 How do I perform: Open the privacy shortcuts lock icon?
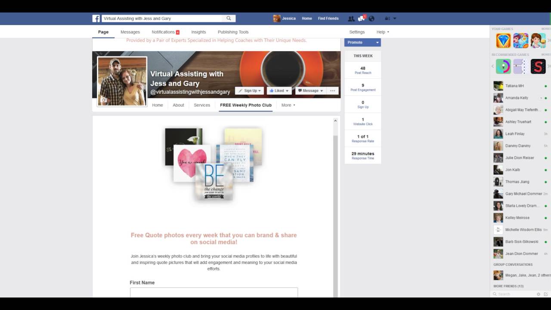tap(387, 19)
